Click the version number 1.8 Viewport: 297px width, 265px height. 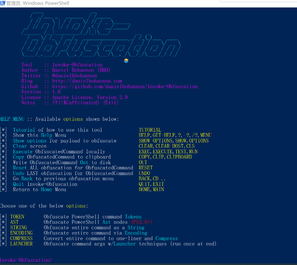[x=57, y=92]
